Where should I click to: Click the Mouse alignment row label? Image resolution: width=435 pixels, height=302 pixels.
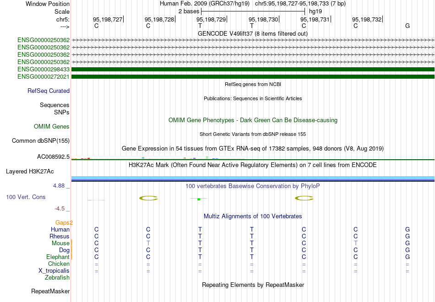tap(60, 243)
